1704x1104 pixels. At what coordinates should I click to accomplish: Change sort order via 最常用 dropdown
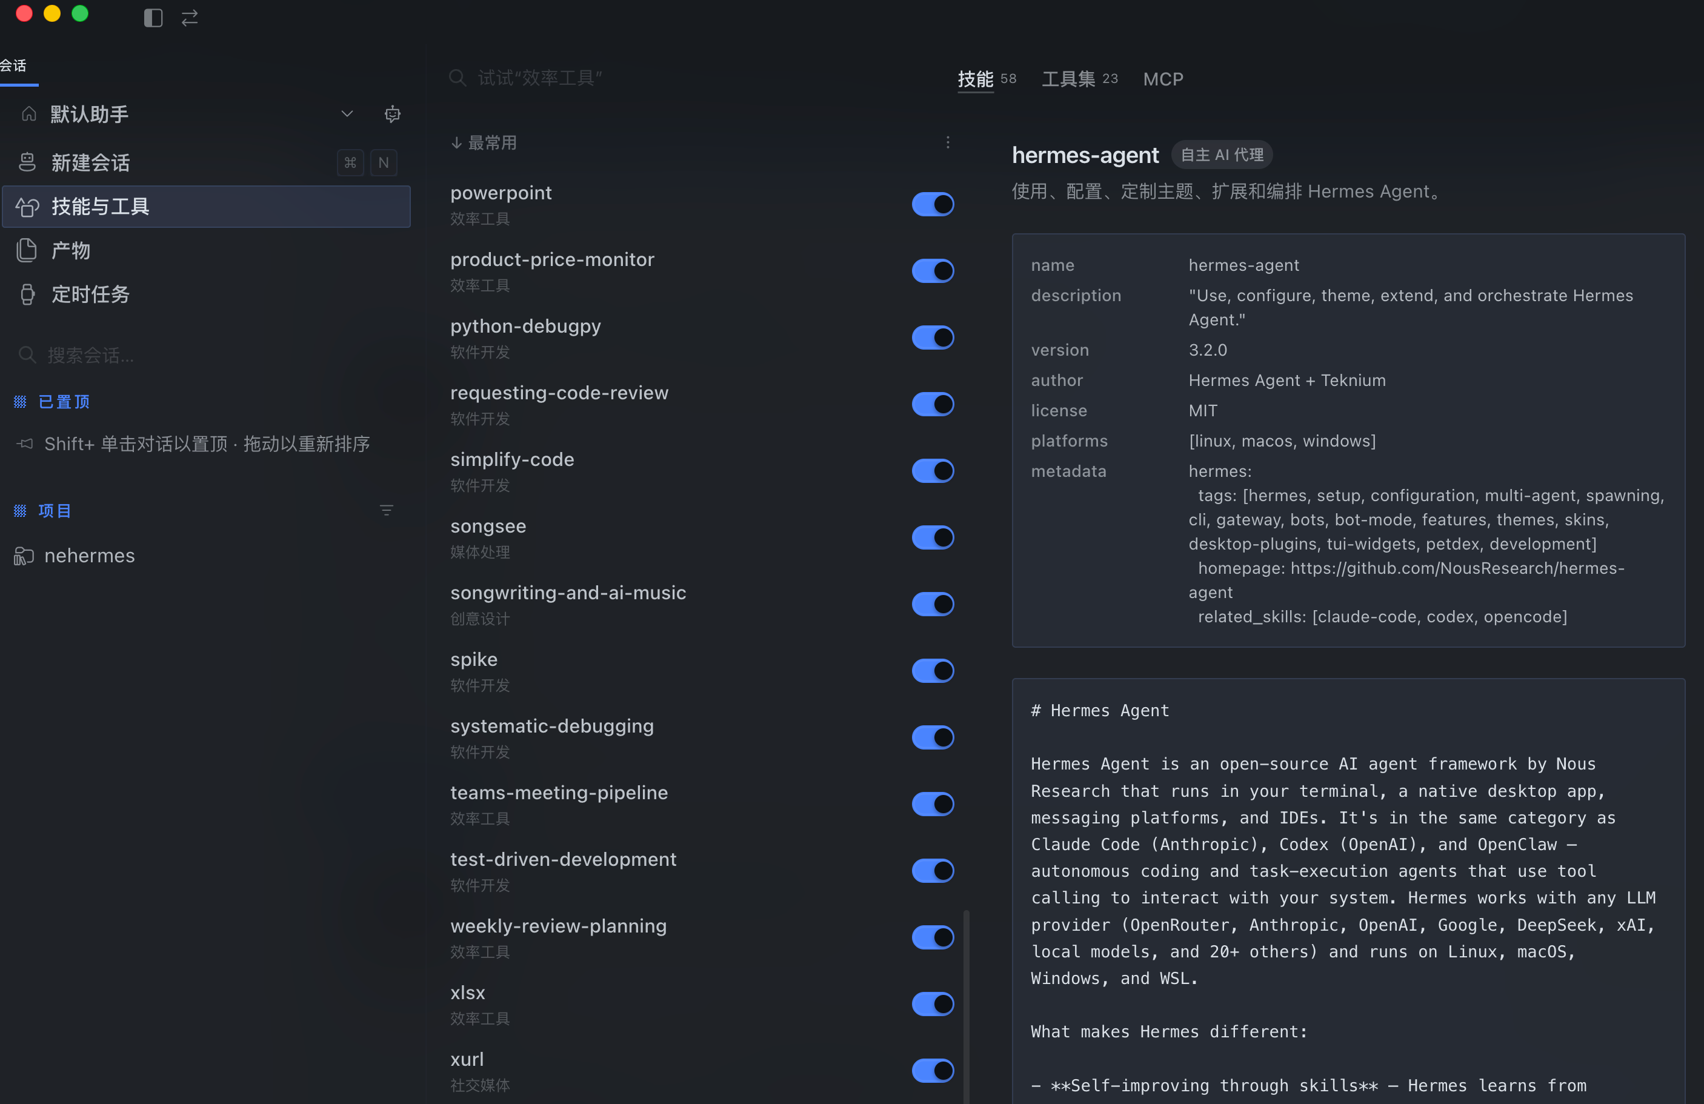pyautogui.click(x=484, y=142)
